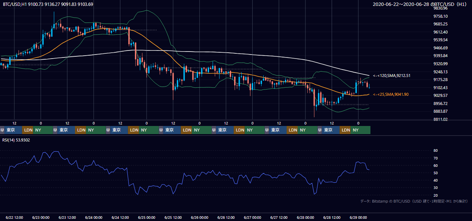Click price axis value 9685.25

click(441, 24)
